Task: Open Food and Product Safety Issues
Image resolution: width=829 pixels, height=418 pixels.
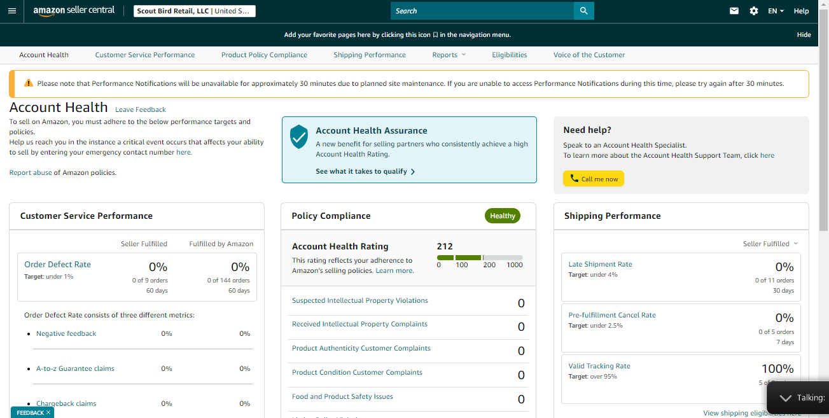Action: 342,396
